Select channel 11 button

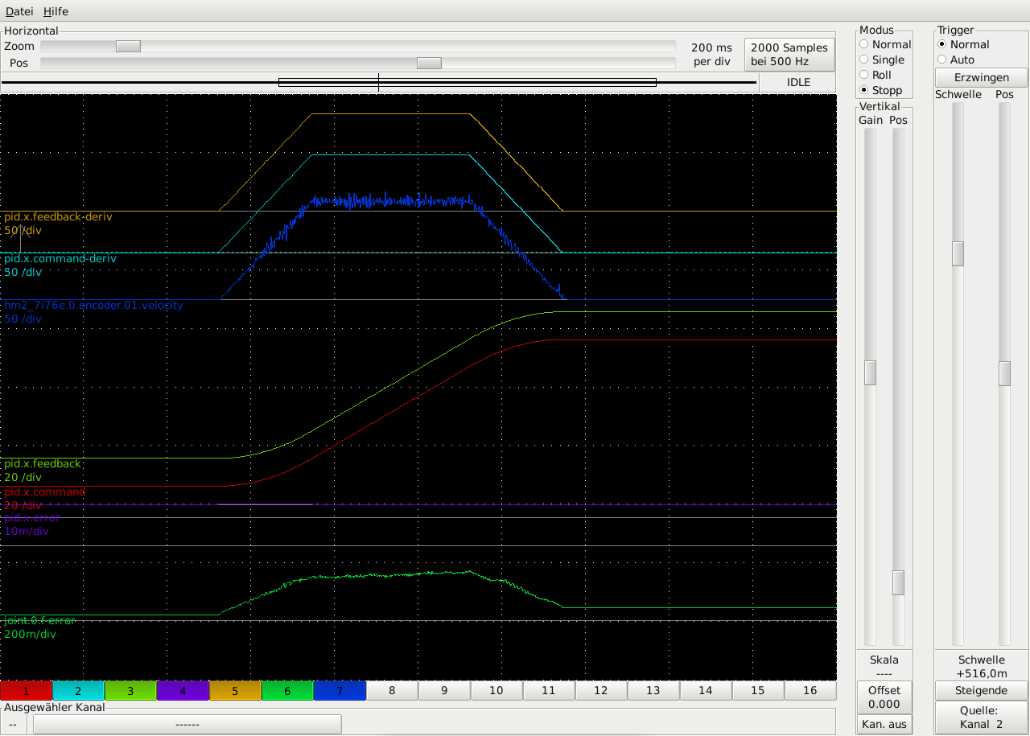coord(549,690)
